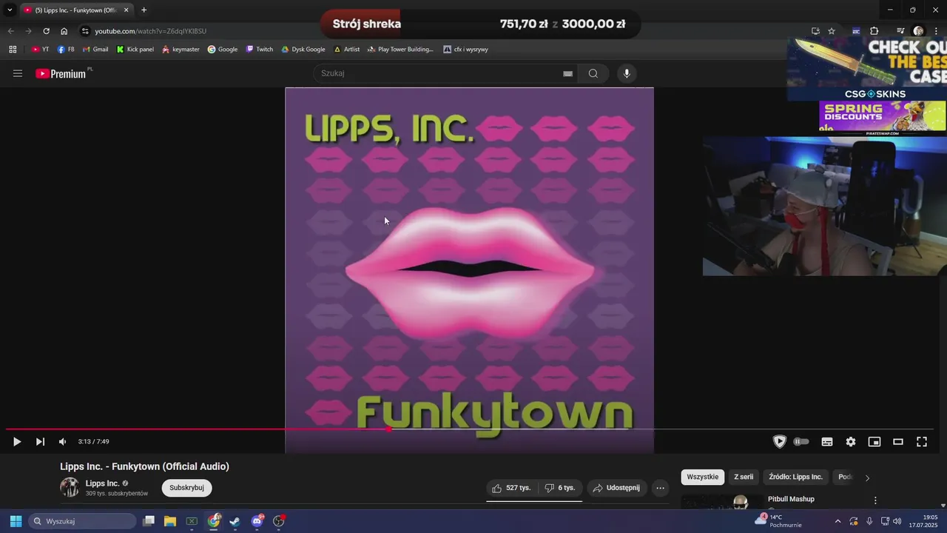Show more filter chips with arrow
Image resolution: width=947 pixels, height=533 pixels.
tap(867, 477)
